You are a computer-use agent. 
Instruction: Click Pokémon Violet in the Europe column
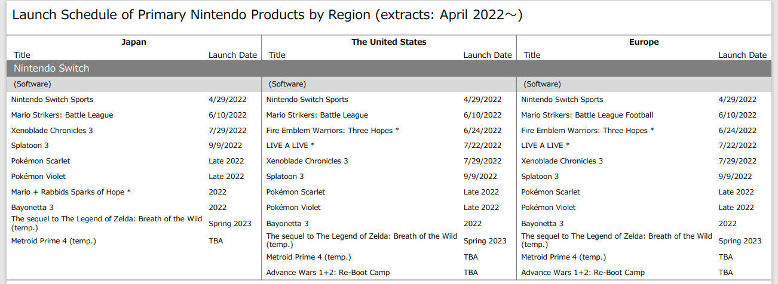coord(549,208)
